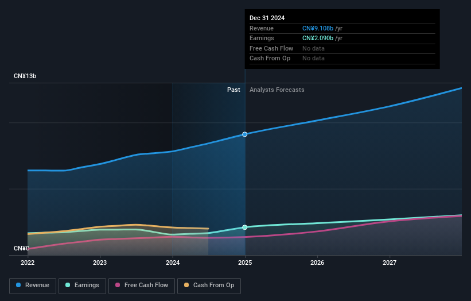Select the revenue data point at Dec 2024
The width and height of the screenshot is (471, 301).
pos(245,134)
